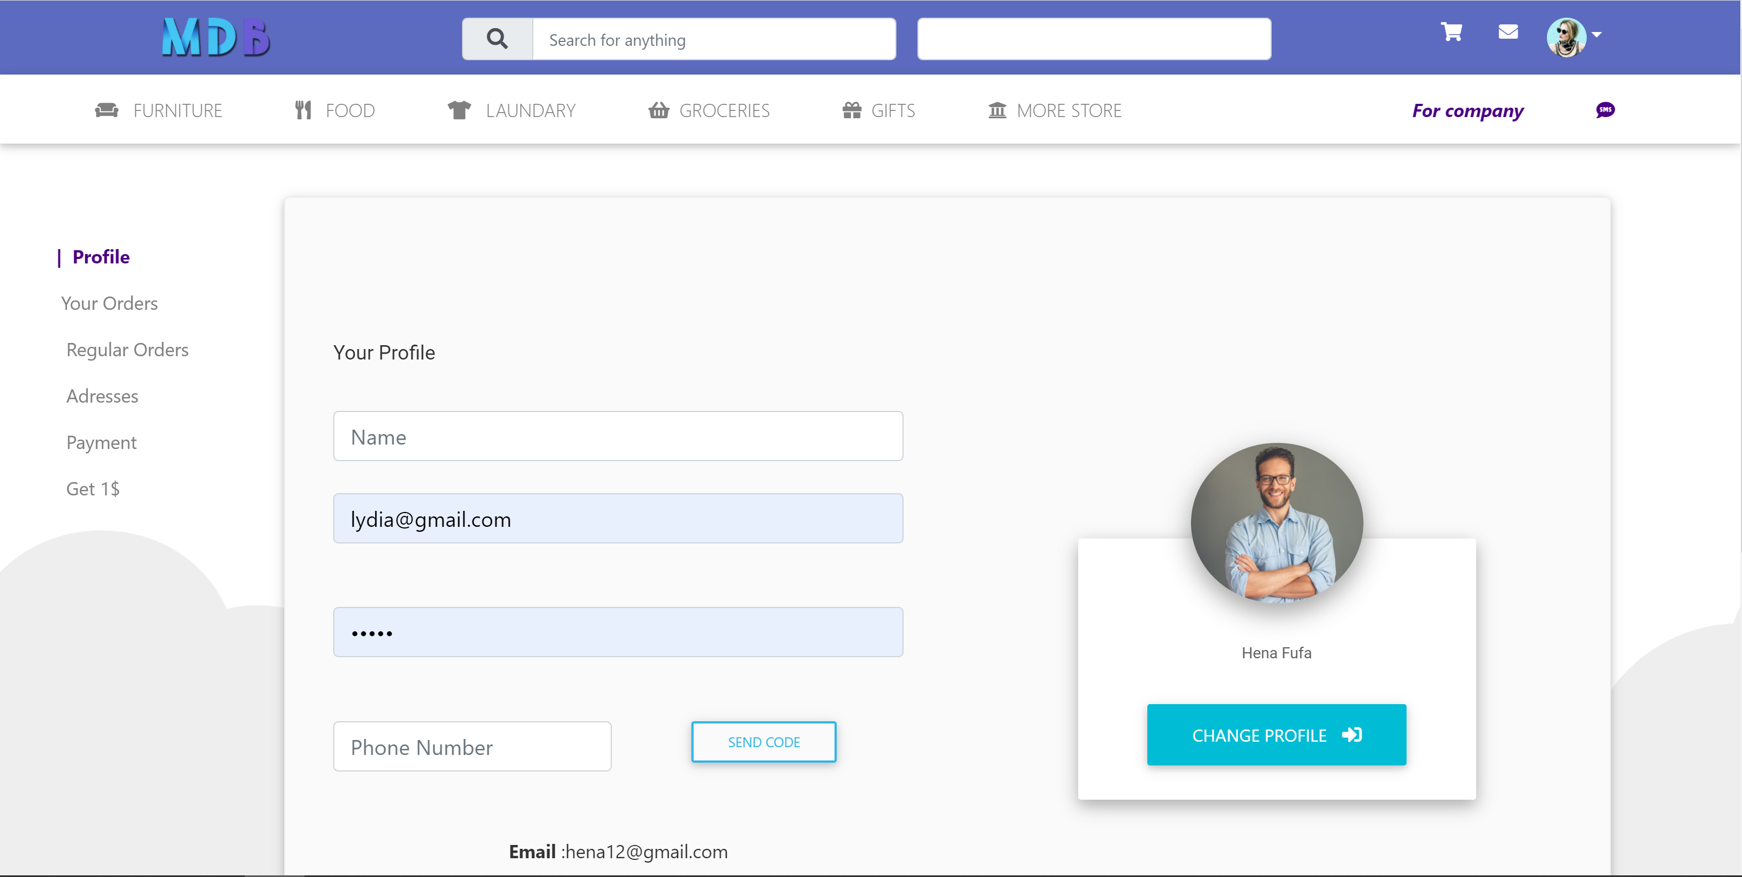Click the search magnifier icon
Viewport: 1742px width, 877px height.
coord(497,39)
